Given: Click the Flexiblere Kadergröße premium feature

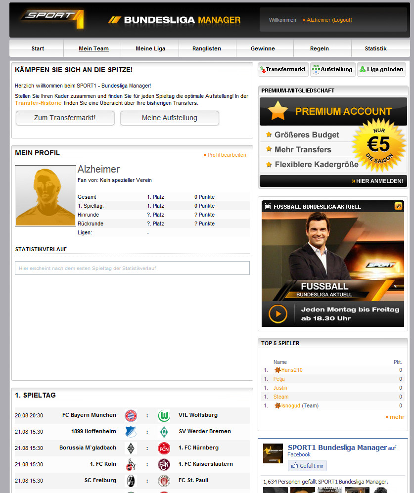Looking at the screenshot, I should pos(317,165).
